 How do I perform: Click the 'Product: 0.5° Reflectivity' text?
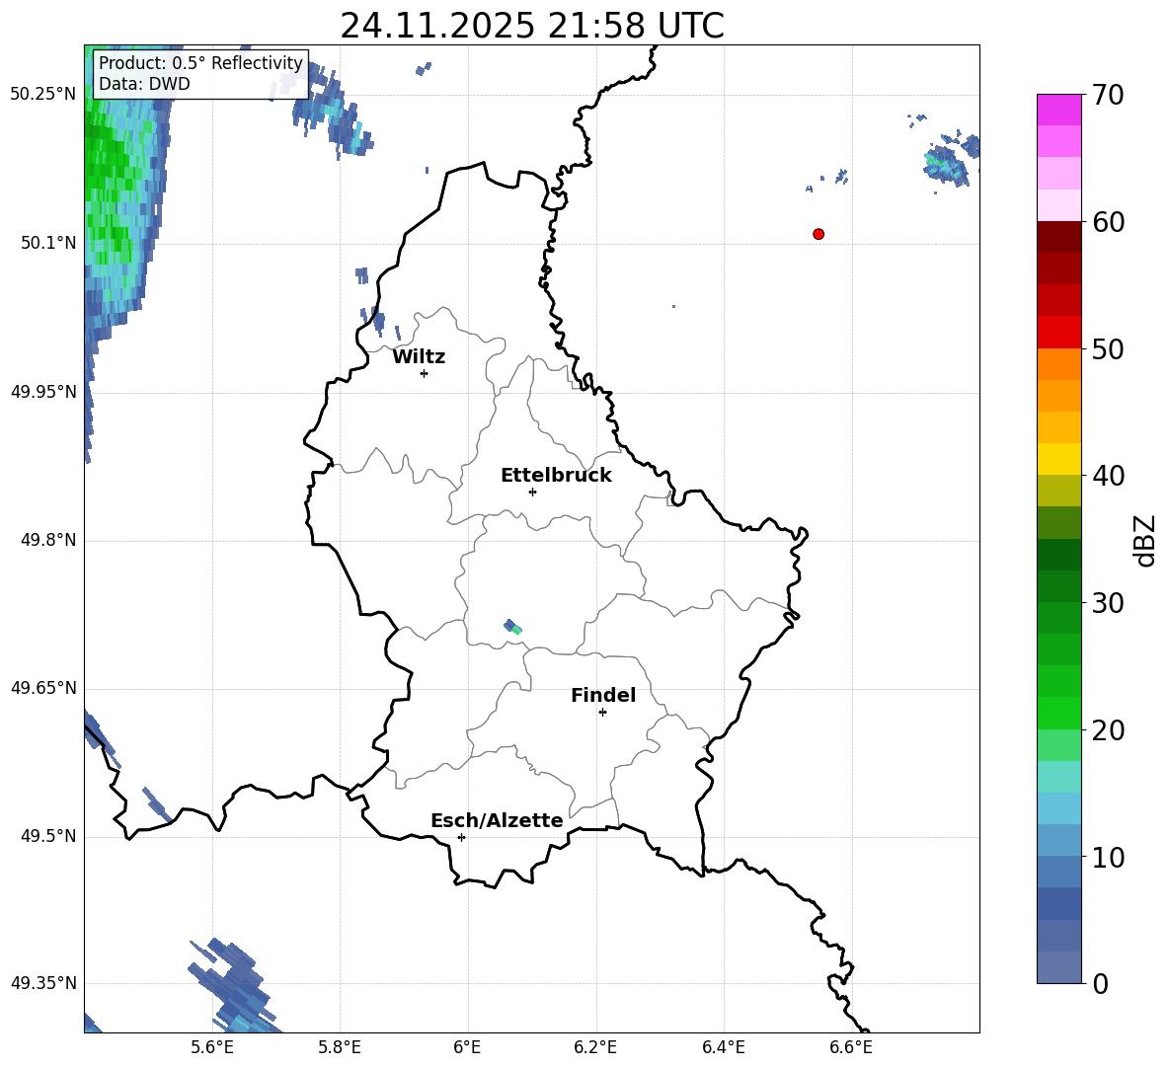point(200,63)
